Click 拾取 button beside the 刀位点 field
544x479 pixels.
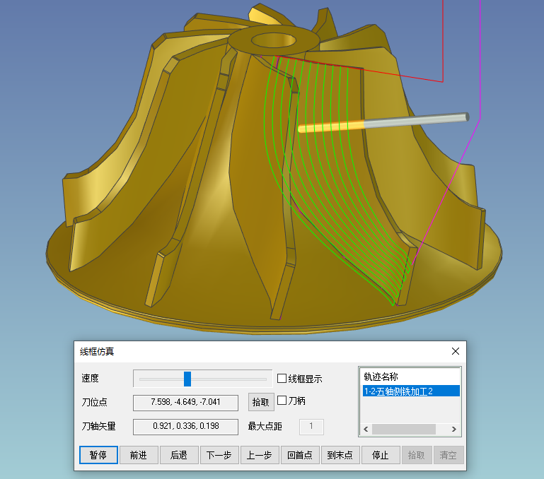[261, 402]
